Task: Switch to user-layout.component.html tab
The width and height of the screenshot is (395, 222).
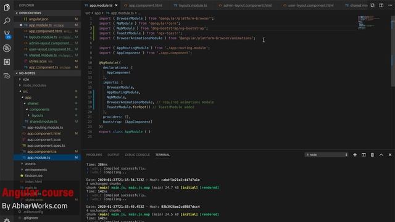Action: [x=310, y=6]
